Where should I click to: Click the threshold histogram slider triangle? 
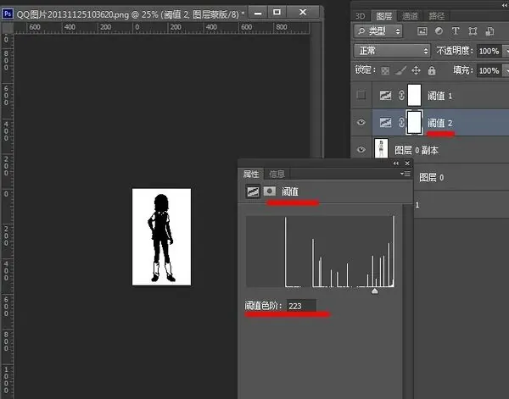(x=374, y=291)
